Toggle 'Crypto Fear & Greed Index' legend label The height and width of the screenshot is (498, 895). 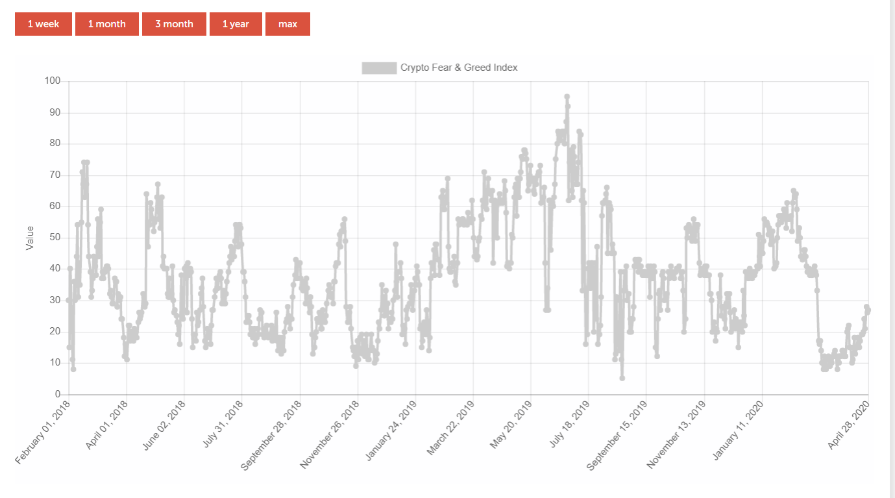[459, 68]
